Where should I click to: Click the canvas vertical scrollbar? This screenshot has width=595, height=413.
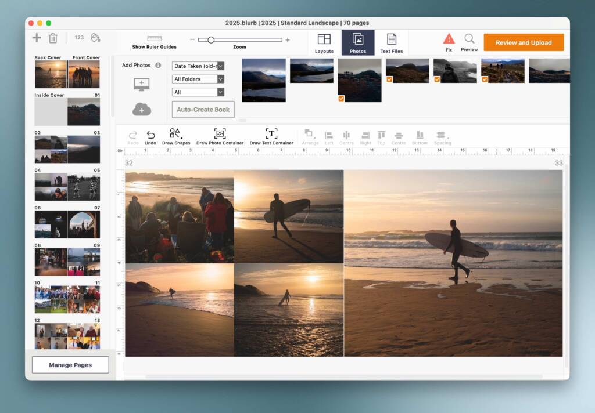[x=567, y=265]
